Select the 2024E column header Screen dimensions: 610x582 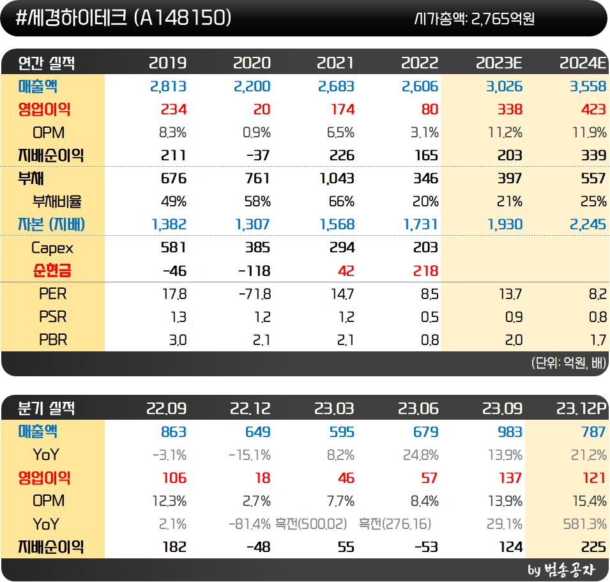[x=583, y=63]
